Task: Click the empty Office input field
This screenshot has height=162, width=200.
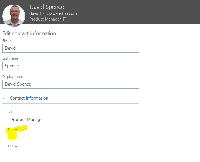Action: [74, 154]
